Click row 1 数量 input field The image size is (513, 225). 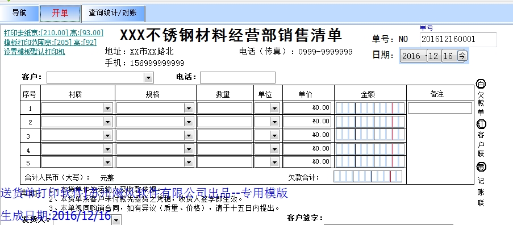pyautogui.click(x=225, y=109)
